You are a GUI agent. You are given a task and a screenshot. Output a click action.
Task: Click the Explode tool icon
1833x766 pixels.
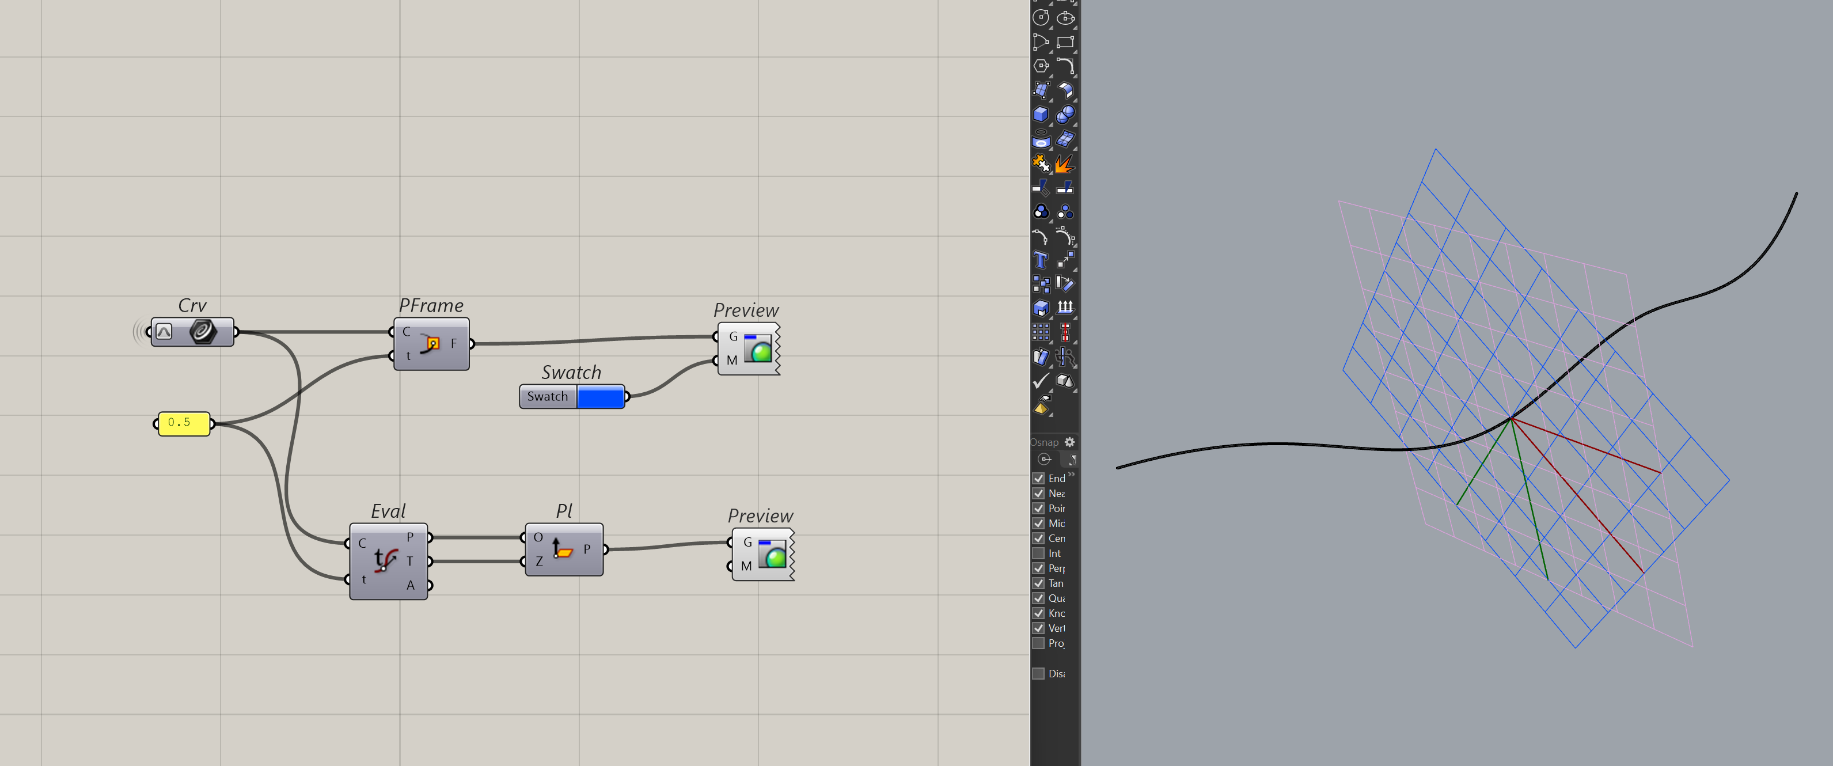[x=1065, y=164]
